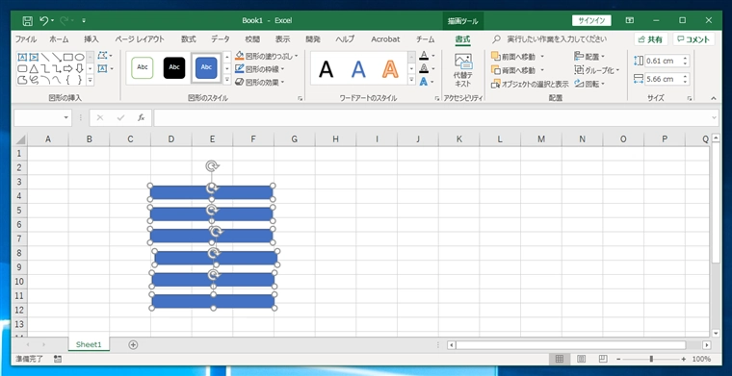The height and width of the screenshot is (376, 732).
Task: Click the Sign in (サインイン) button
Action: (x=591, y=20)
